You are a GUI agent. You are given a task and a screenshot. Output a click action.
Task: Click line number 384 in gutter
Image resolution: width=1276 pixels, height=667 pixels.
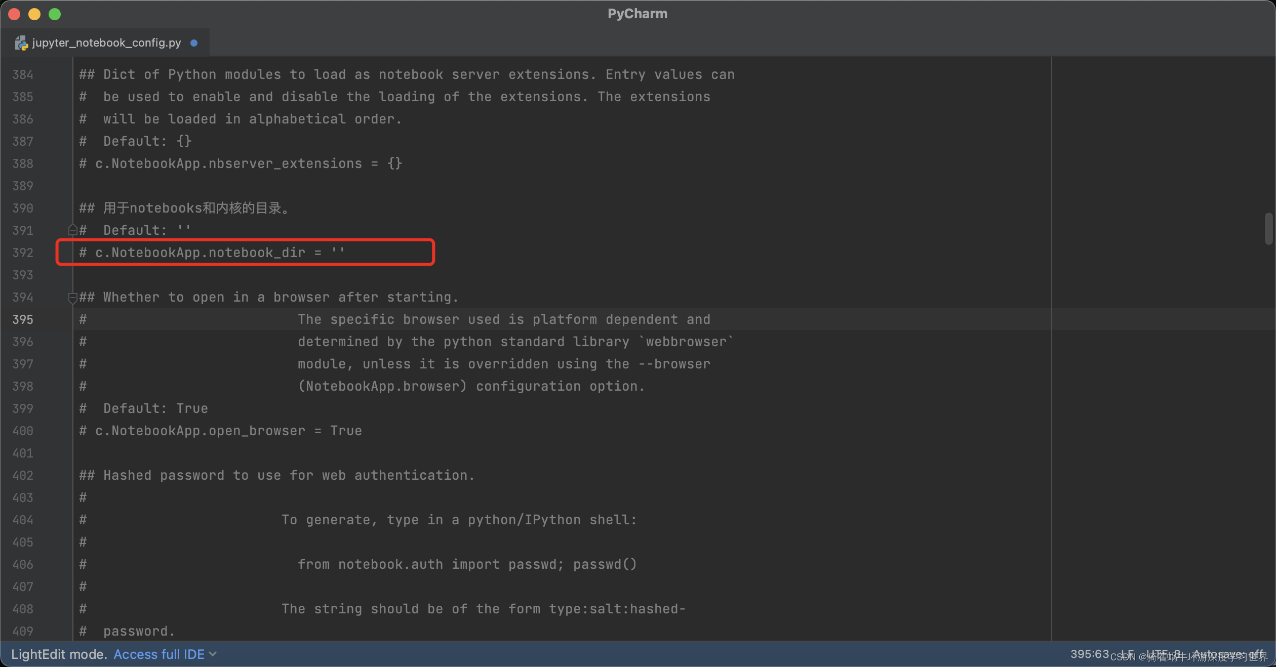23,75
